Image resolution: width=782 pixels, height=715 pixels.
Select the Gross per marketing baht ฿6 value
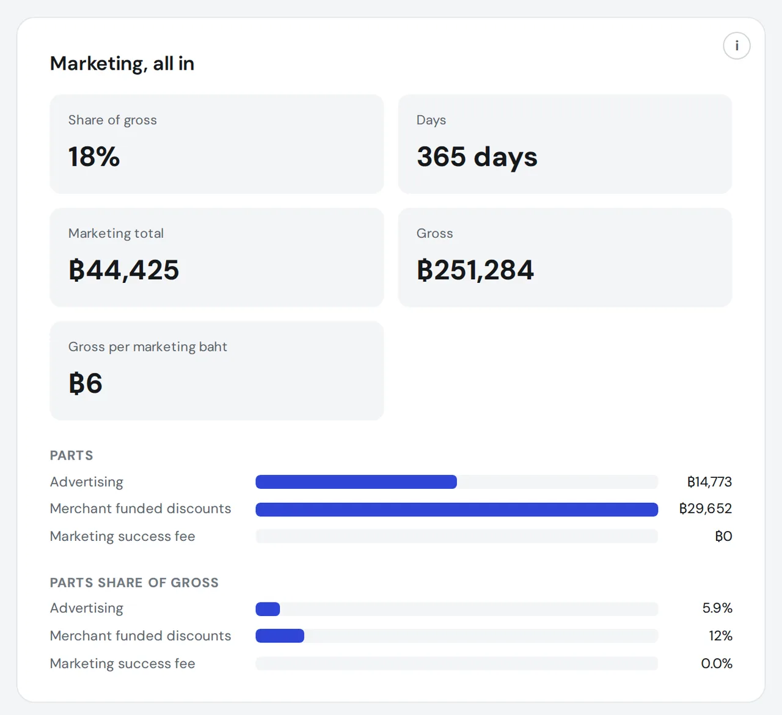[x=86, y=384]
